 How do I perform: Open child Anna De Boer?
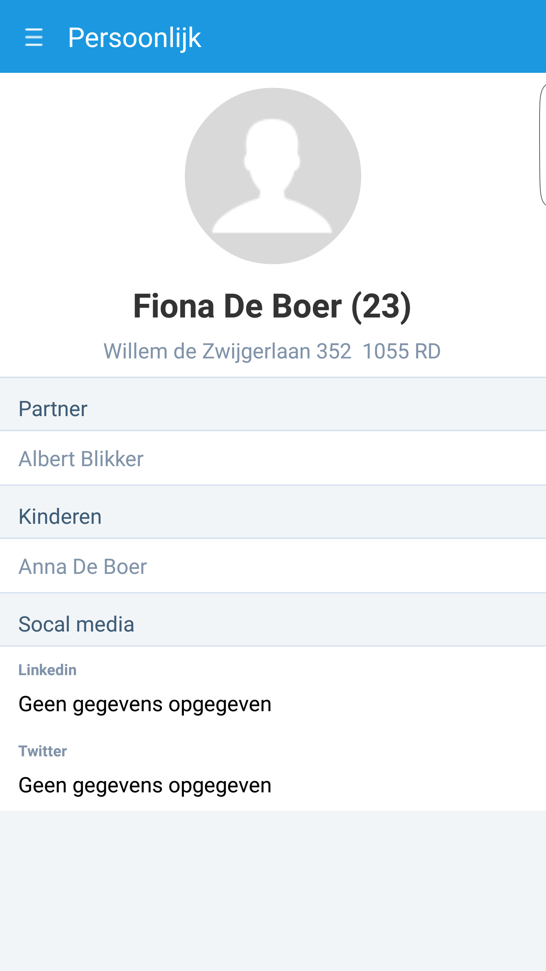pyautogui.click(x=83, y=567)
